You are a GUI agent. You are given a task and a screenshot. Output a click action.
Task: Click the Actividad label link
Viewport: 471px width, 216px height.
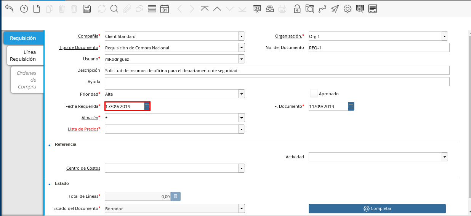tap(295, 157)
